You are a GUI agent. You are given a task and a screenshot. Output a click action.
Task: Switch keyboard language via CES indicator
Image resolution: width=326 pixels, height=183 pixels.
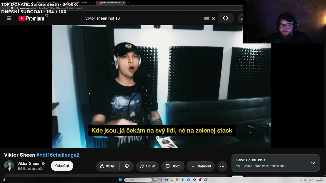click(x=305, y=180)
